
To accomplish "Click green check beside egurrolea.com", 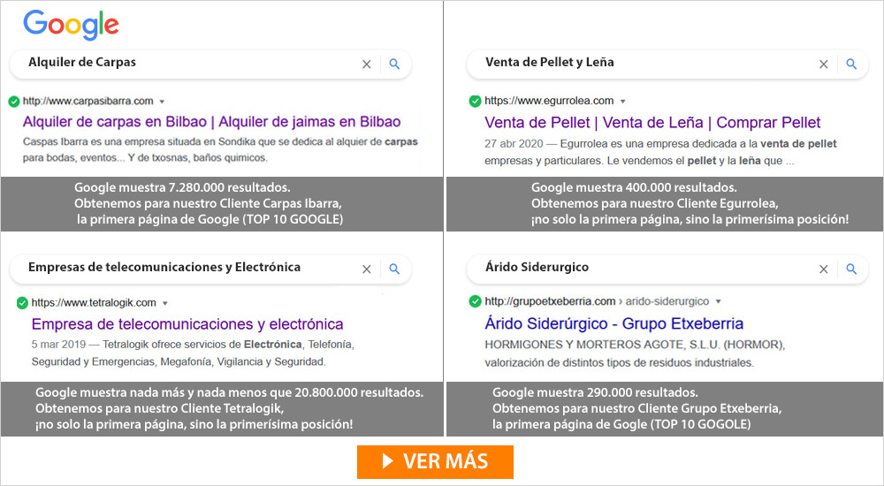I will 476,102.
